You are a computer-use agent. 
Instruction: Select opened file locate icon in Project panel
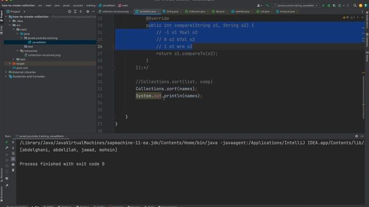pyautogui.click(x=69, y=11)
